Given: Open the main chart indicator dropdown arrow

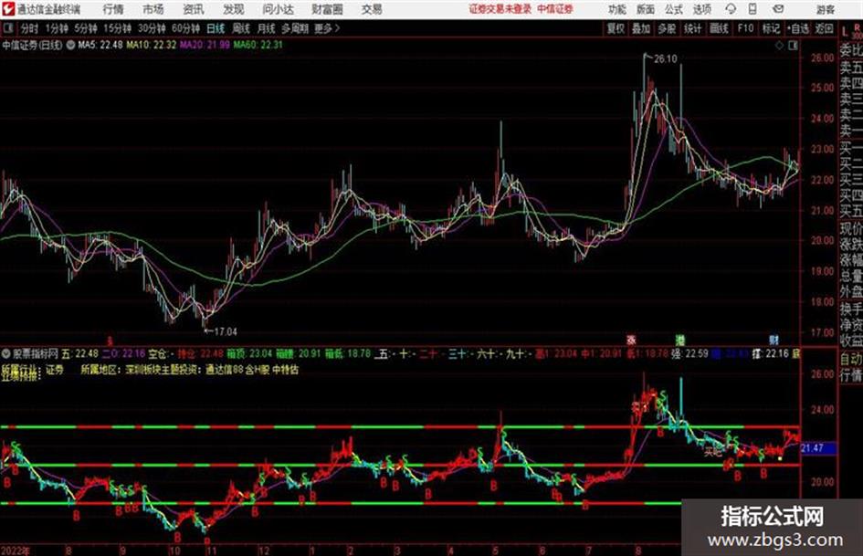Looking at the screenshot, I should click(70, 45).
